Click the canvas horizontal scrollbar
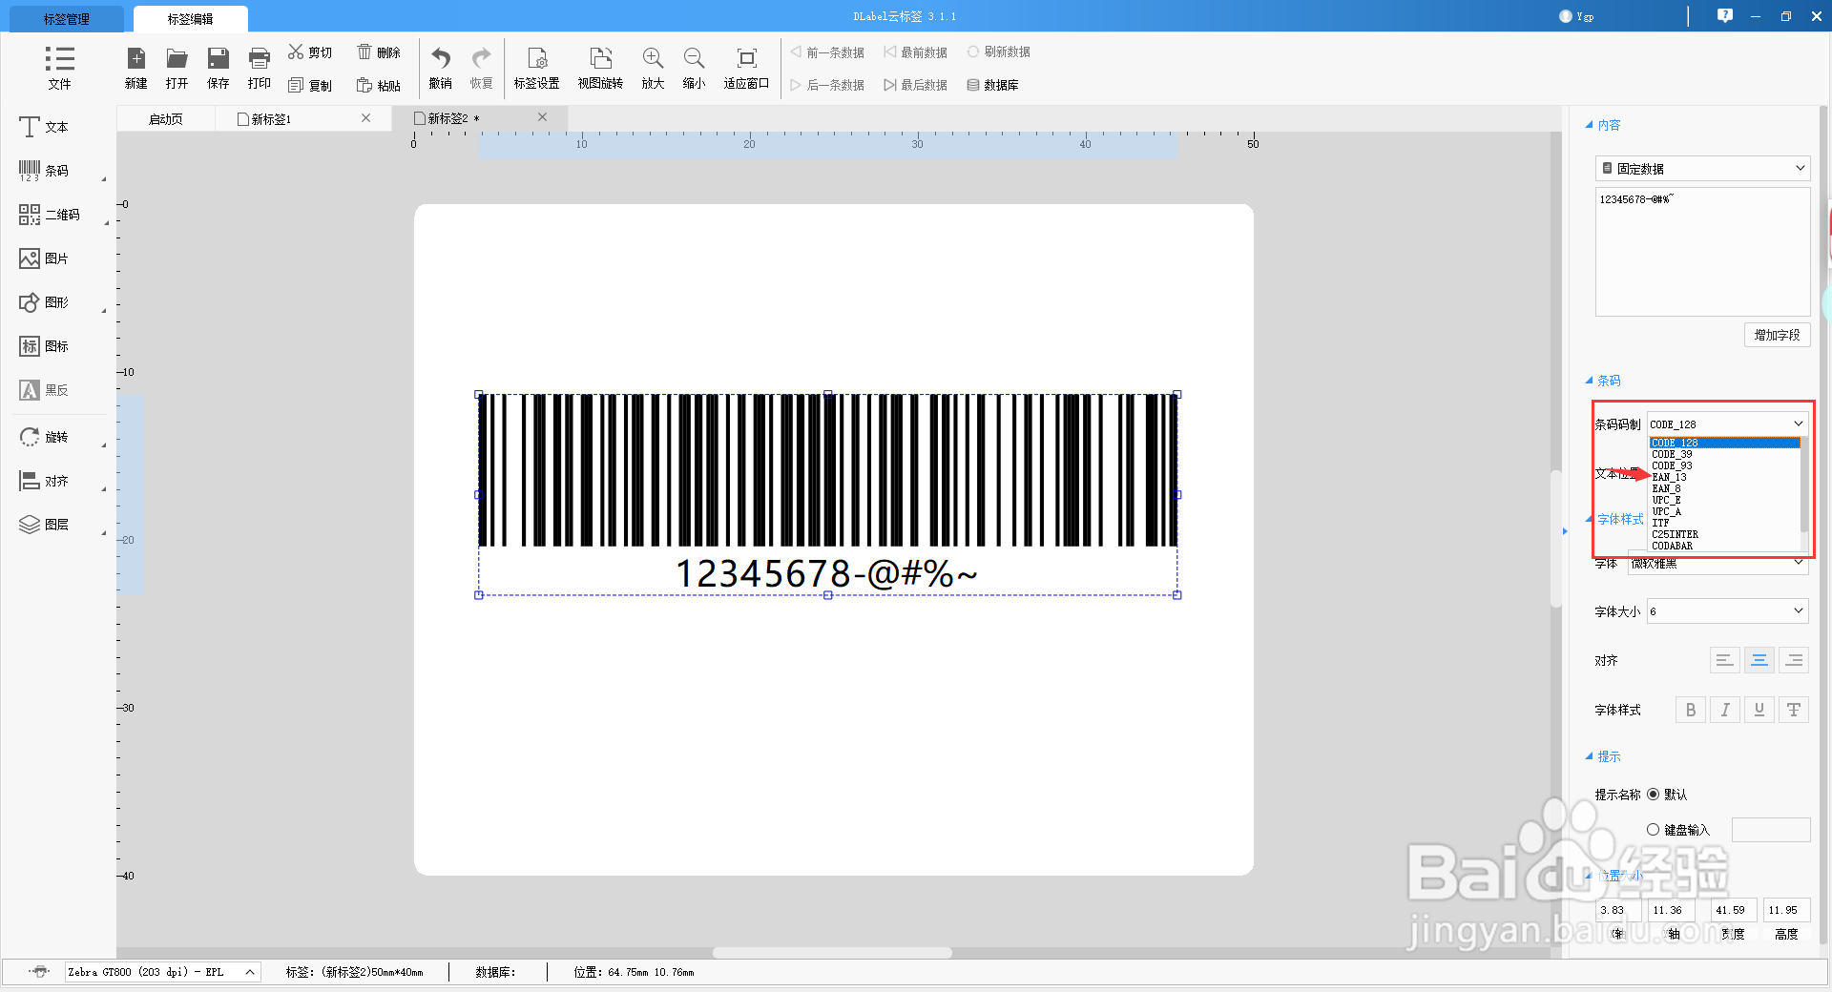1832x992 pixels. [x=832, y=953]
